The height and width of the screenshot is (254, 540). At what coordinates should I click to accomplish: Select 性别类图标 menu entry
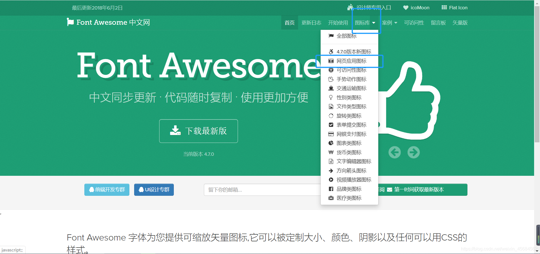point(349,97)
